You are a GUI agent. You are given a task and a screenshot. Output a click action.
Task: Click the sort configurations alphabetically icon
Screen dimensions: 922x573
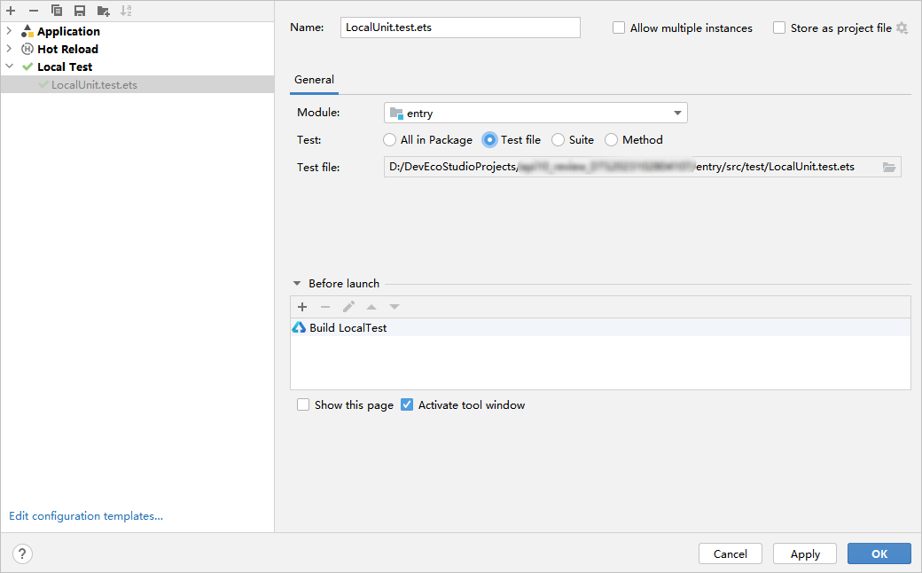tap(126, 11)
